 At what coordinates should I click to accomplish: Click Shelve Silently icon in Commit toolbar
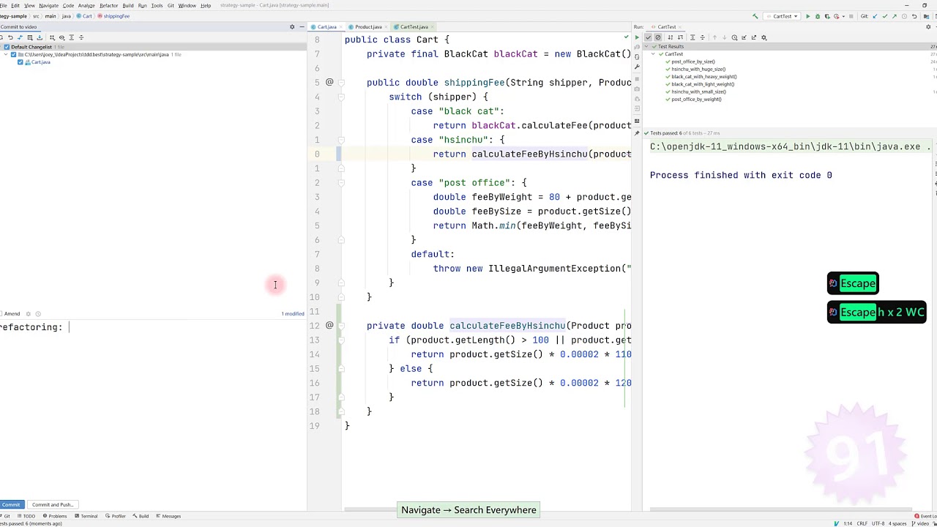pos(40,37)
